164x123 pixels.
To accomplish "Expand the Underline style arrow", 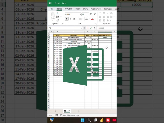I will (77, 19).
